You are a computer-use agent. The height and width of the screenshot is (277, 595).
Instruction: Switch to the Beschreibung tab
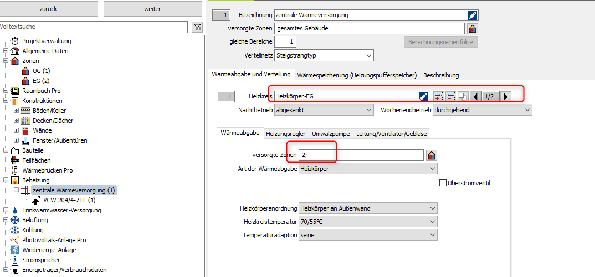tap(441, 75)
